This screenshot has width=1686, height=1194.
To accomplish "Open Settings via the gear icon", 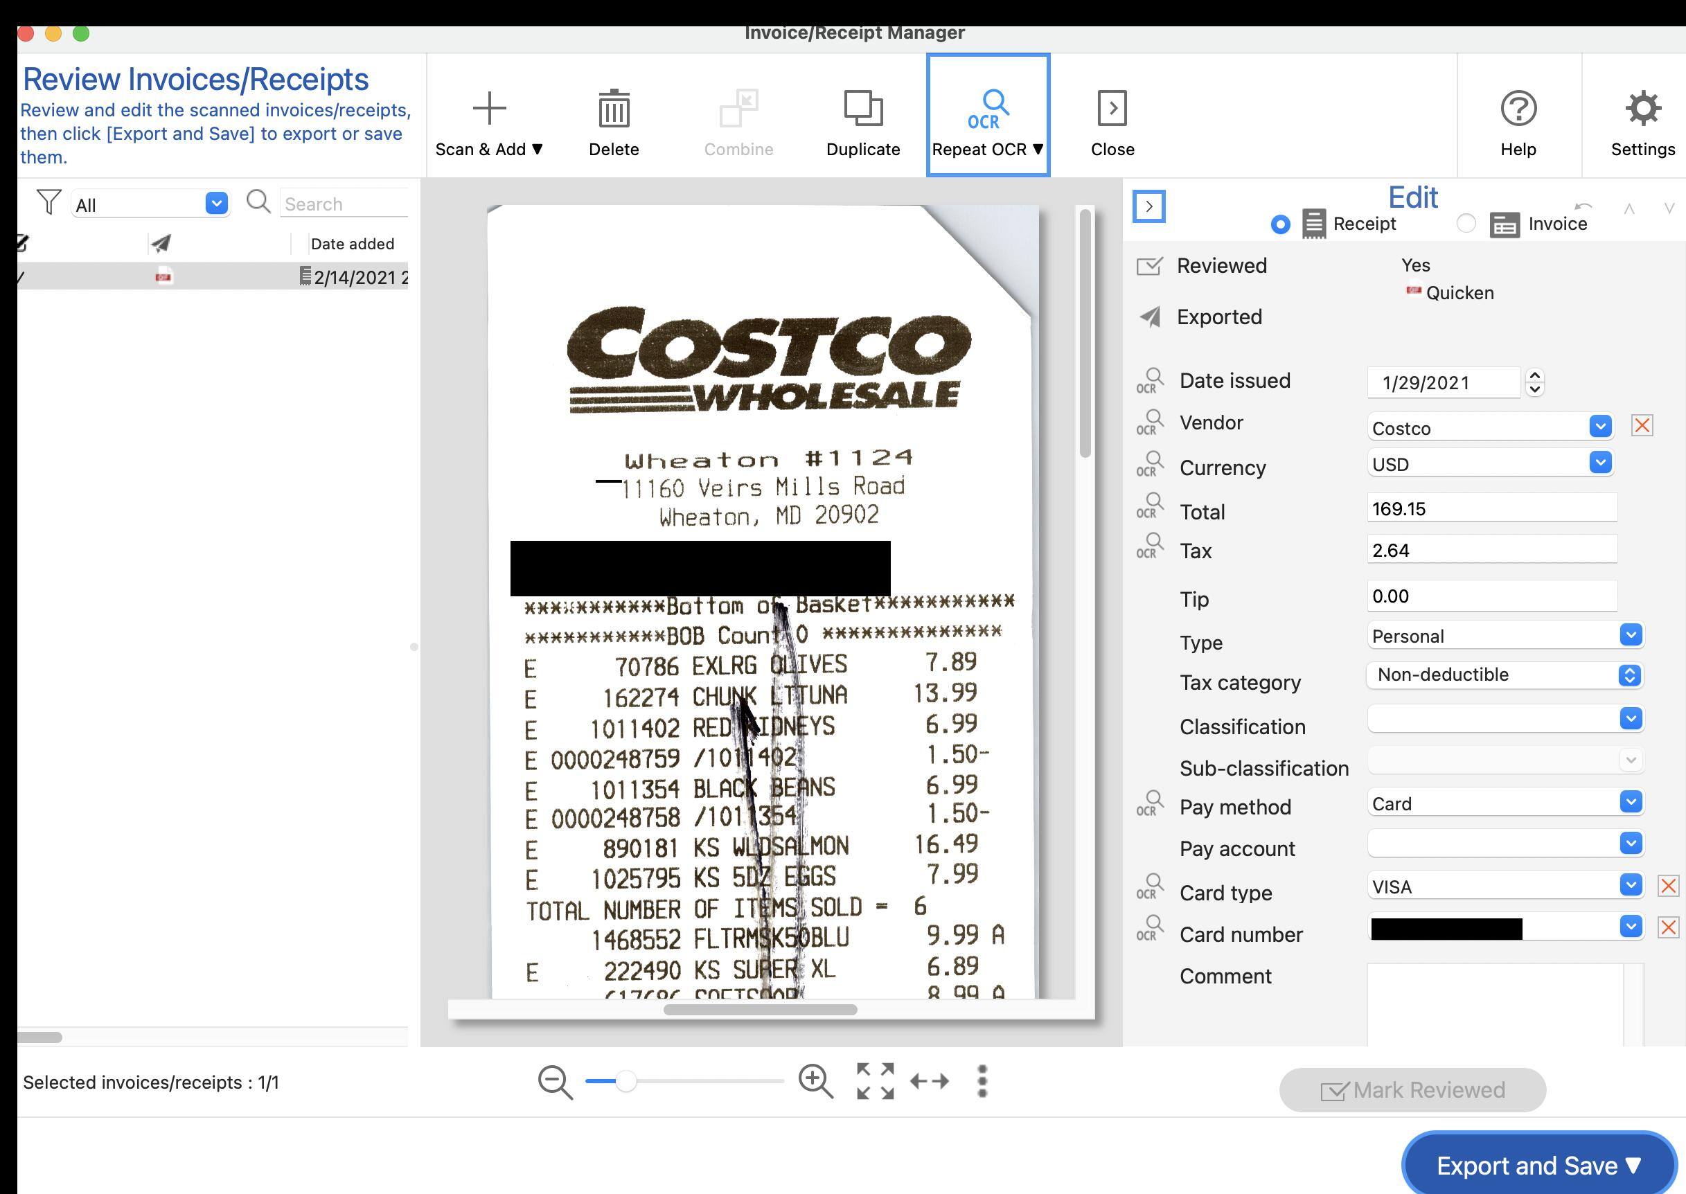I will pyautogui.click(x=1642, y=109).
